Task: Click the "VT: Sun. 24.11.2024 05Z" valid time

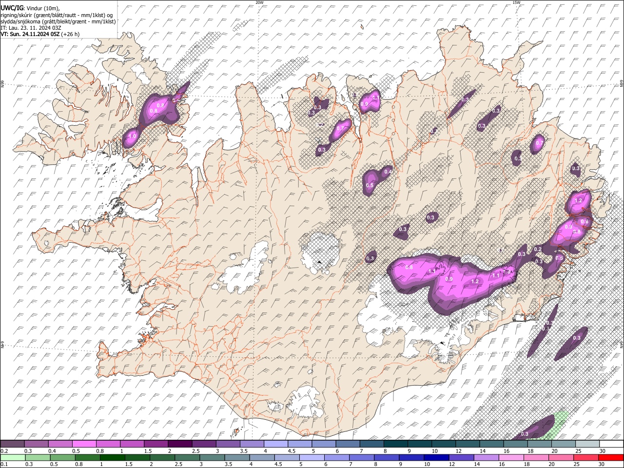Action: (x=30, y=34)
